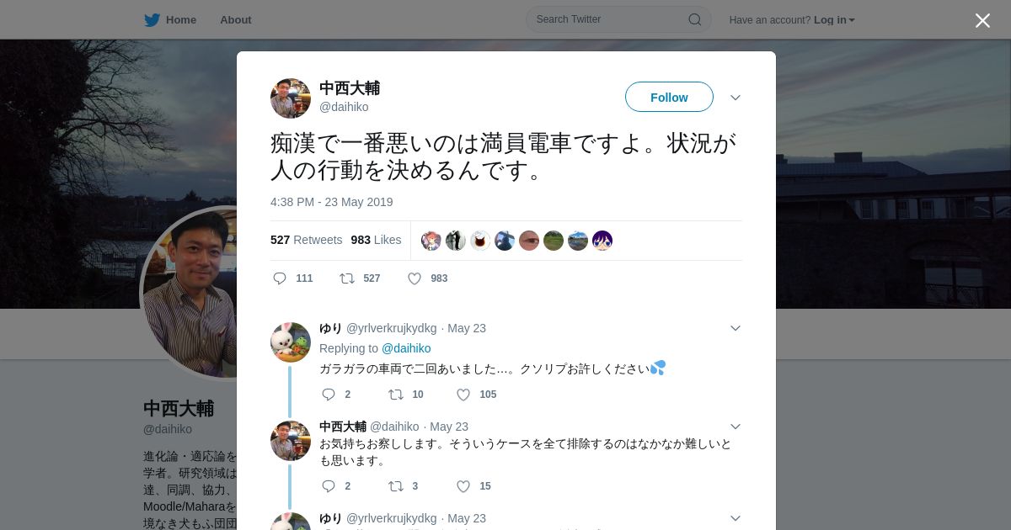
Task: Like ゆり's reply with 105 likes
Action: click(463, 395)
